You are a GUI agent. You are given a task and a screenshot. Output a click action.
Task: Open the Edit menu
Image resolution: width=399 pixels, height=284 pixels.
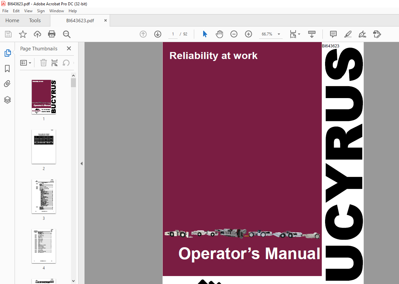pyautogui.click(x=16, y=11)
